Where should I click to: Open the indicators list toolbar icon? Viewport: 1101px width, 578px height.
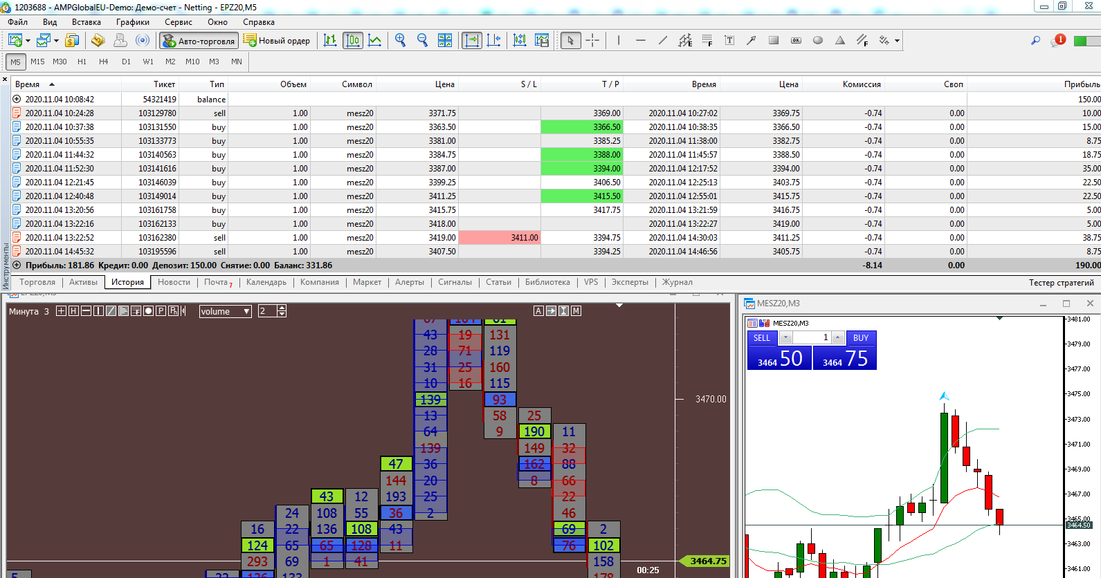tap(520, 41)
